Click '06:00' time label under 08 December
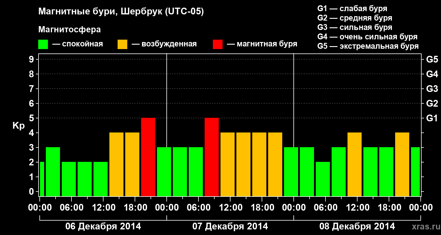Viewport: 441px width, 235px height. (325, 208)
